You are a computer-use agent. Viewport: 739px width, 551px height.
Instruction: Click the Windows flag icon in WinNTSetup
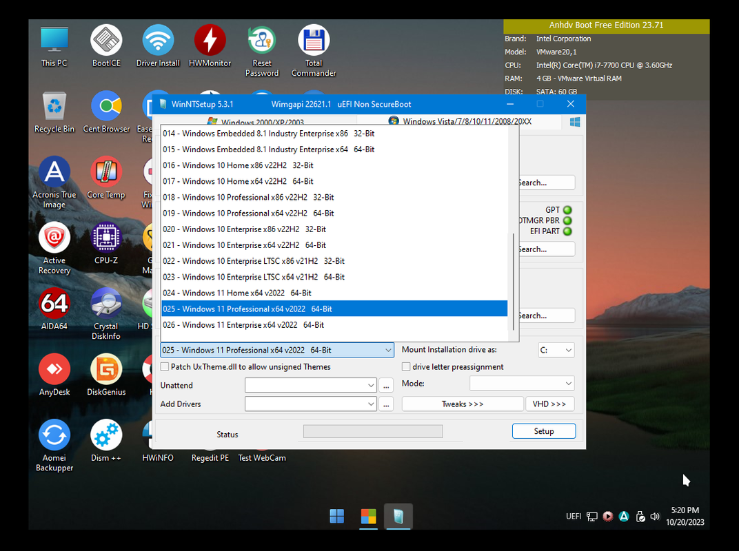[574, 122]
